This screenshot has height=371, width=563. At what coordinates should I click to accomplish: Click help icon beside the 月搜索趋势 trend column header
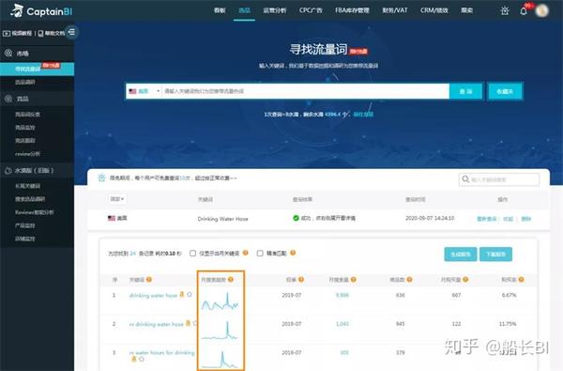point(231,279)
